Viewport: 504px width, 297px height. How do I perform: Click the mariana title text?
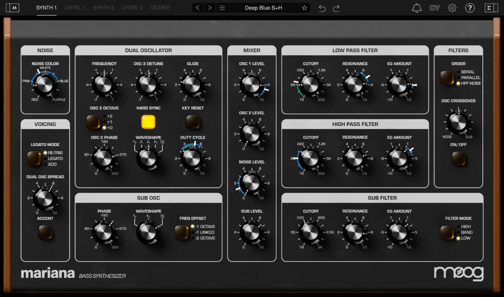pos(48,273)
